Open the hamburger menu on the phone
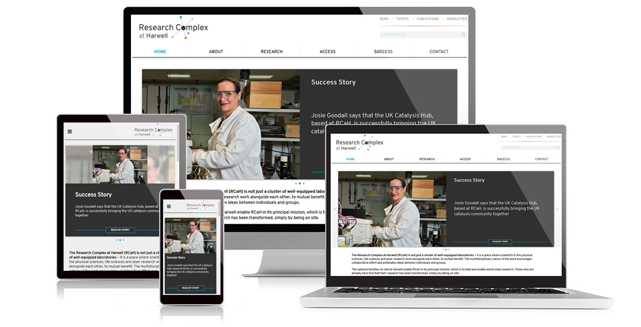 (169, 206)
